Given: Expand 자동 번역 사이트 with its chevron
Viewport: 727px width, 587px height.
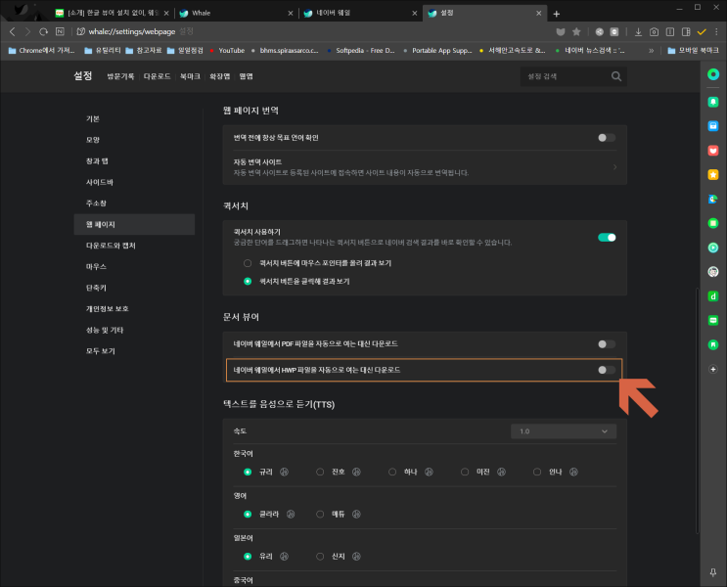Looking at the screenshot, I should (614, 167).
